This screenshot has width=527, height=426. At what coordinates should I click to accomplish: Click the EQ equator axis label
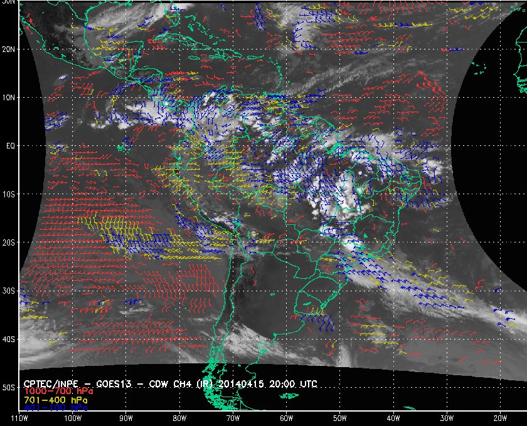click(11, 146)
